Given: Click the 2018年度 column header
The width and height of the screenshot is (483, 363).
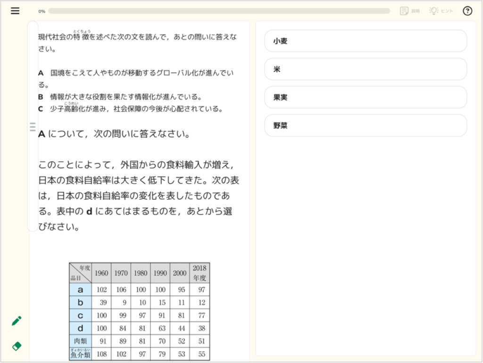Looking at the screenshot, I should coord(200,273).
